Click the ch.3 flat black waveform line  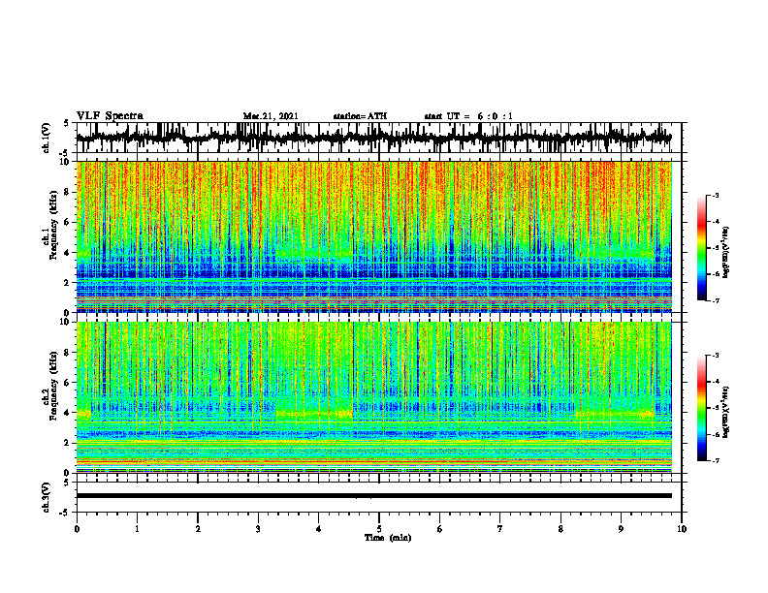coord(374,496)
